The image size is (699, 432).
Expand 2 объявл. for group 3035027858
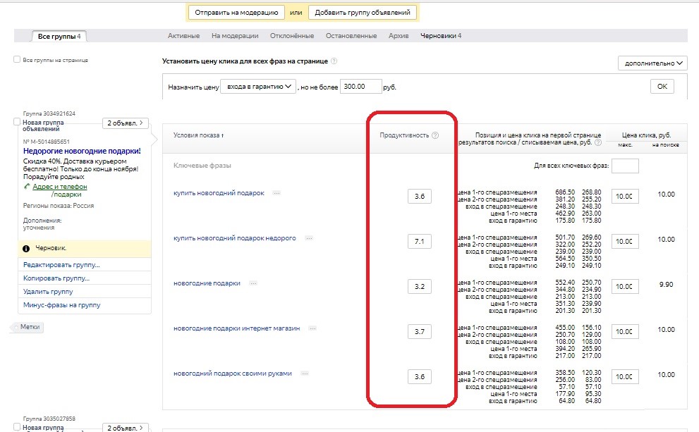(x=126, y=428)
